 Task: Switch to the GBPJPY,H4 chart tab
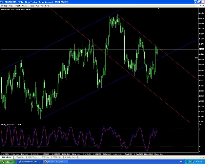(x=57, y=157)
